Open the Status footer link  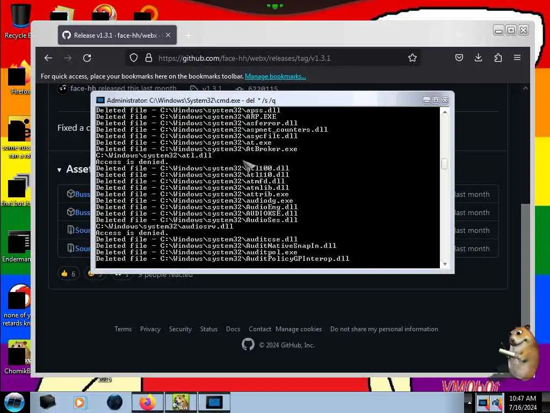[209, 329]
